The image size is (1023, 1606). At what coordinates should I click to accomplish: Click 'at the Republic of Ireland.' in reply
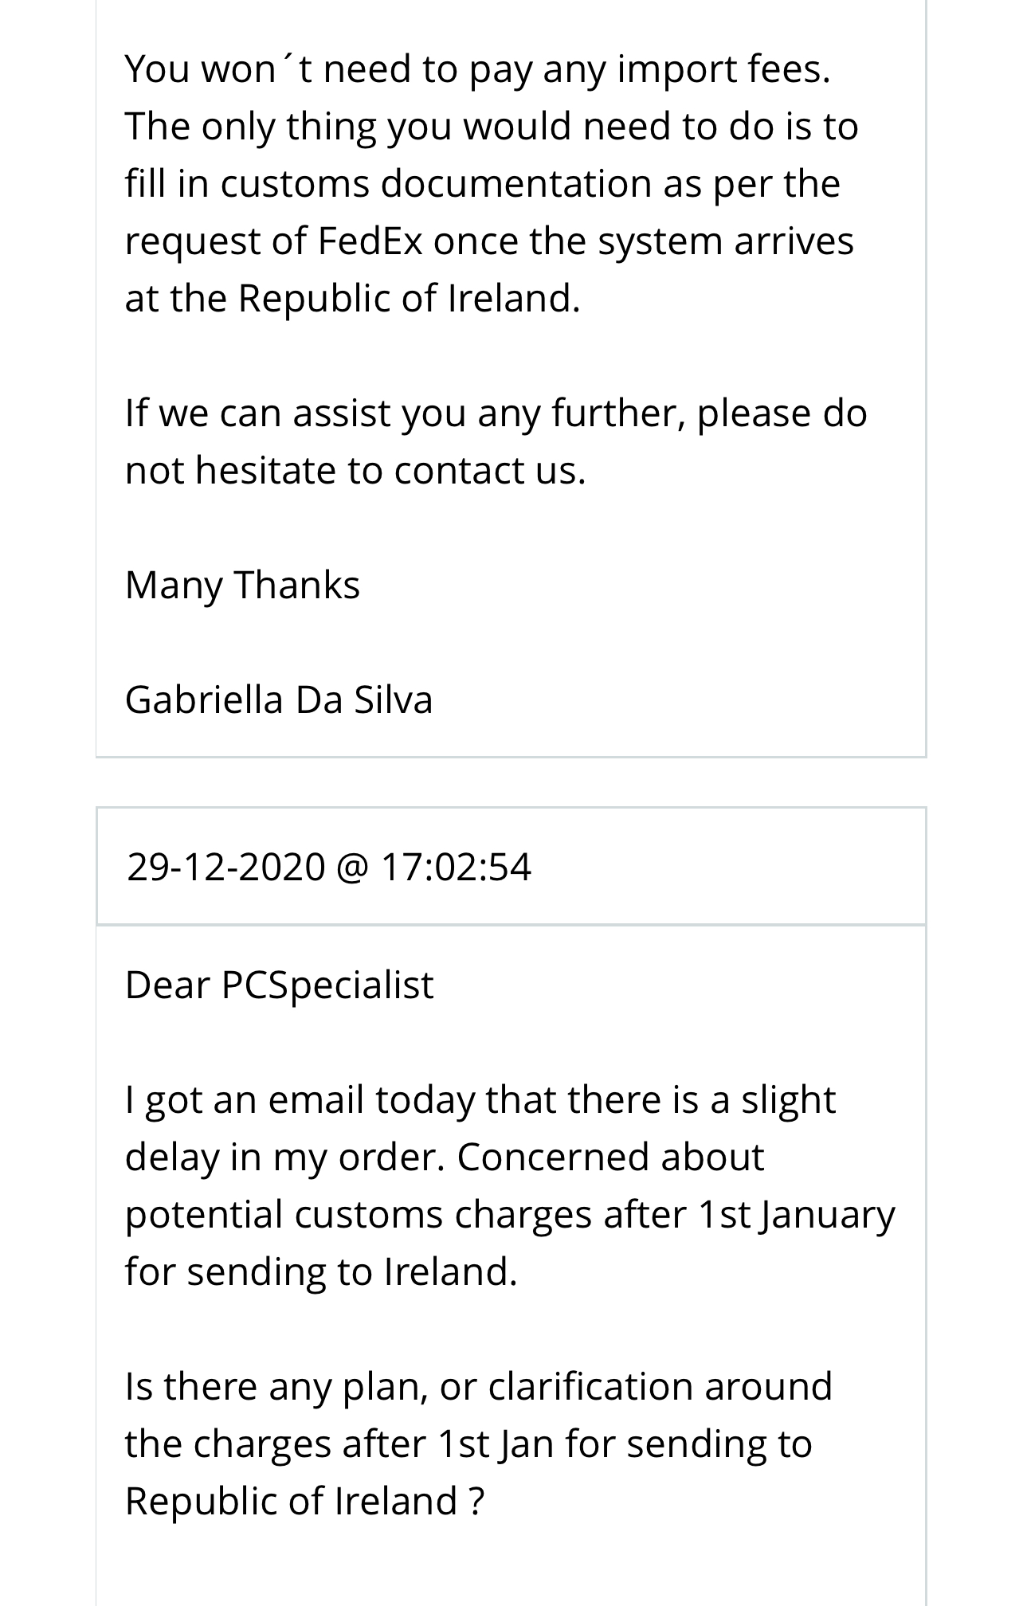click(352, 298)
